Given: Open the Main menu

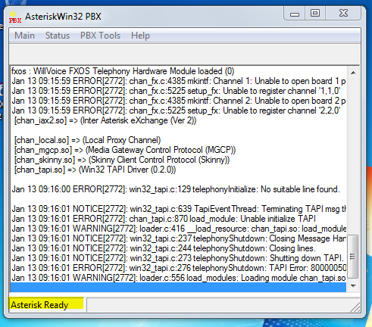Looking at the screenshot, I should tap(24, 36).
